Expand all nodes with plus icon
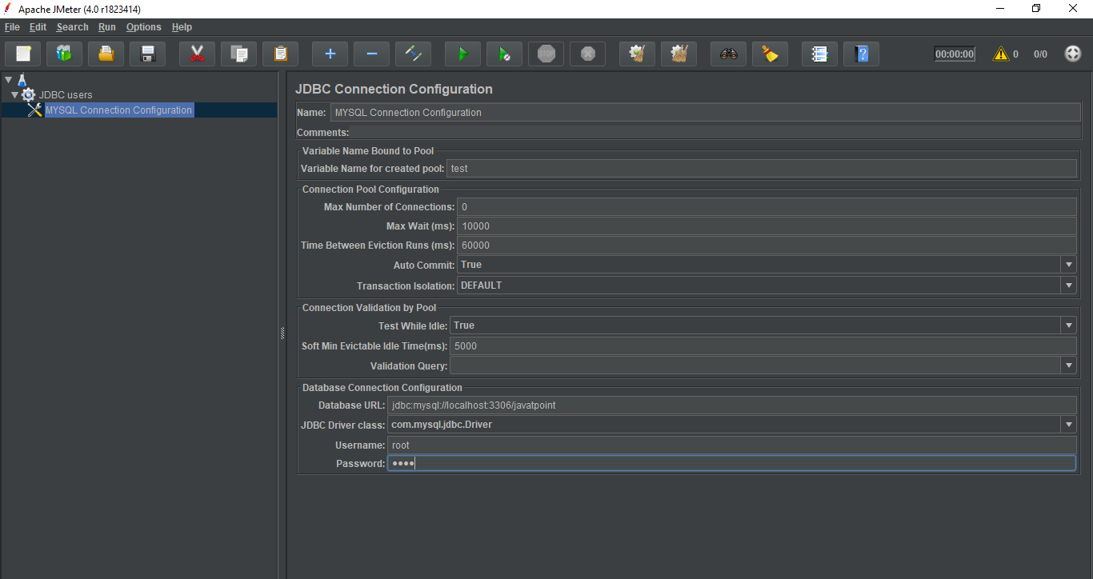 point(330,54)
